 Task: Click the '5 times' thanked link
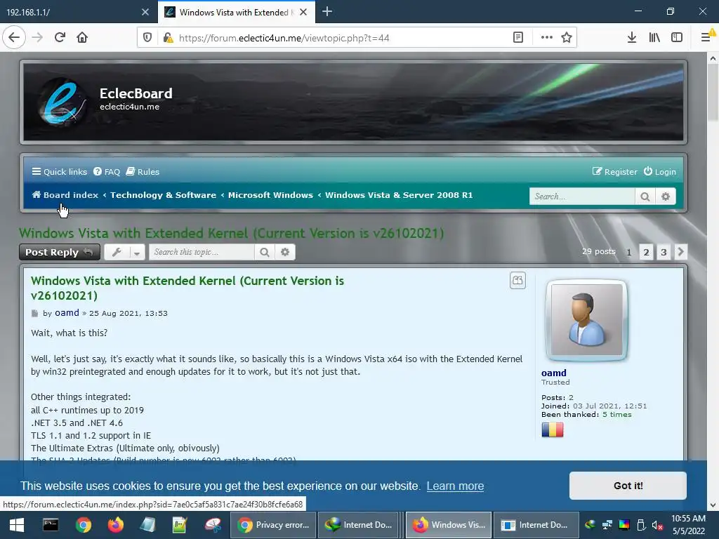coord(616,414)
